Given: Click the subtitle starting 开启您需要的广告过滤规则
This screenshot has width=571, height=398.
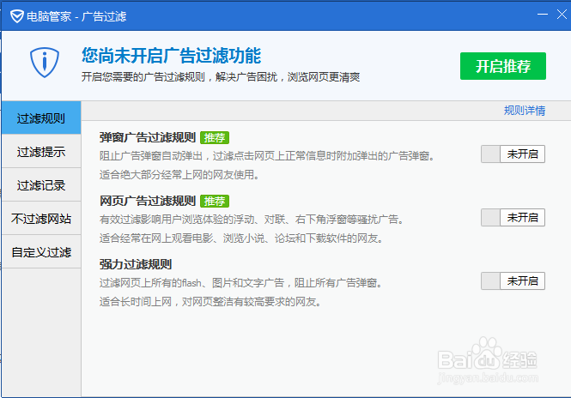Looking at the screenshot, I should pyautogui.click(x=221, y=76).
